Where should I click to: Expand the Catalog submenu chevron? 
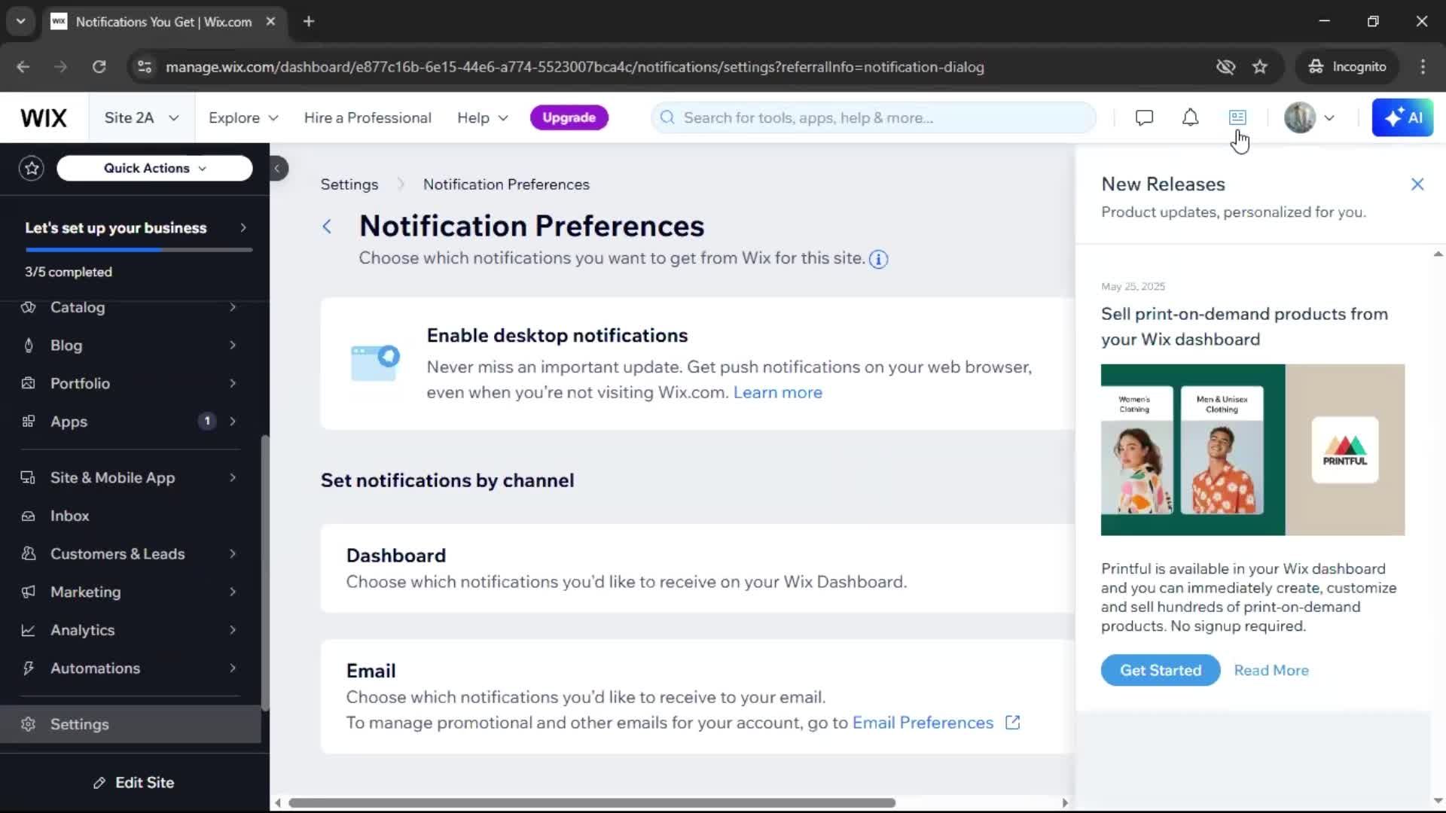coord(233,307)
